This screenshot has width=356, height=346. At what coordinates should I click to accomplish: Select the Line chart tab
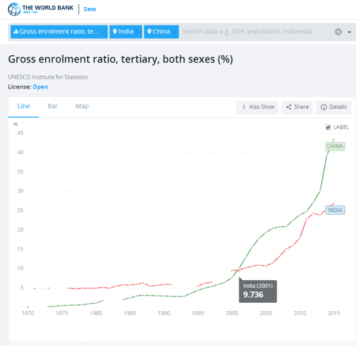coord(24,106)
